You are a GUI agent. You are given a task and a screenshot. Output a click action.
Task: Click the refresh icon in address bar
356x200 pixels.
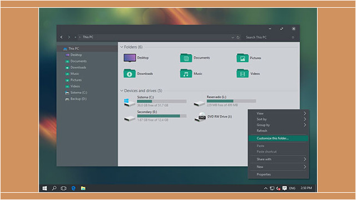tap(238, 37)
